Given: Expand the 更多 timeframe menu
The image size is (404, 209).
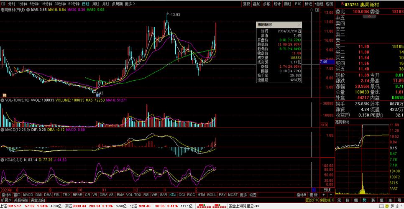Looking at the screenshot, I should [x=130, y=4].
